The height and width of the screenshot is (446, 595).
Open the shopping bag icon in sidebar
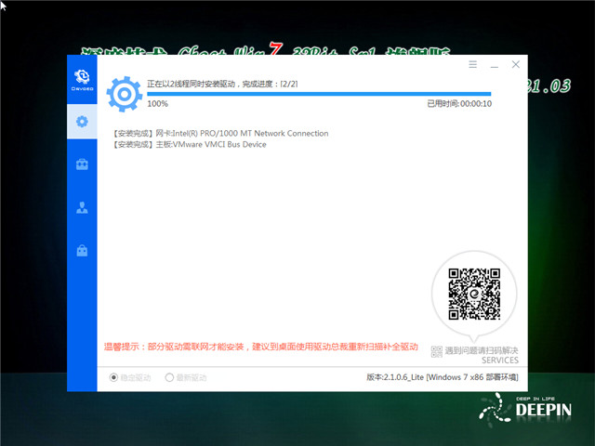82,250
